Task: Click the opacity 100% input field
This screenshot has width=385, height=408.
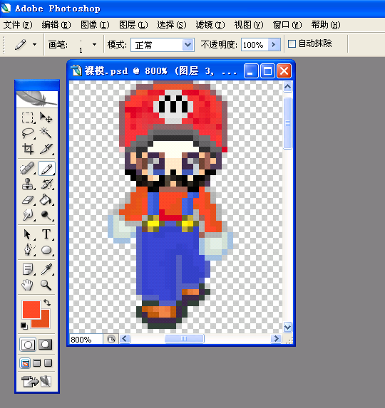Action: tap(255, 45)
